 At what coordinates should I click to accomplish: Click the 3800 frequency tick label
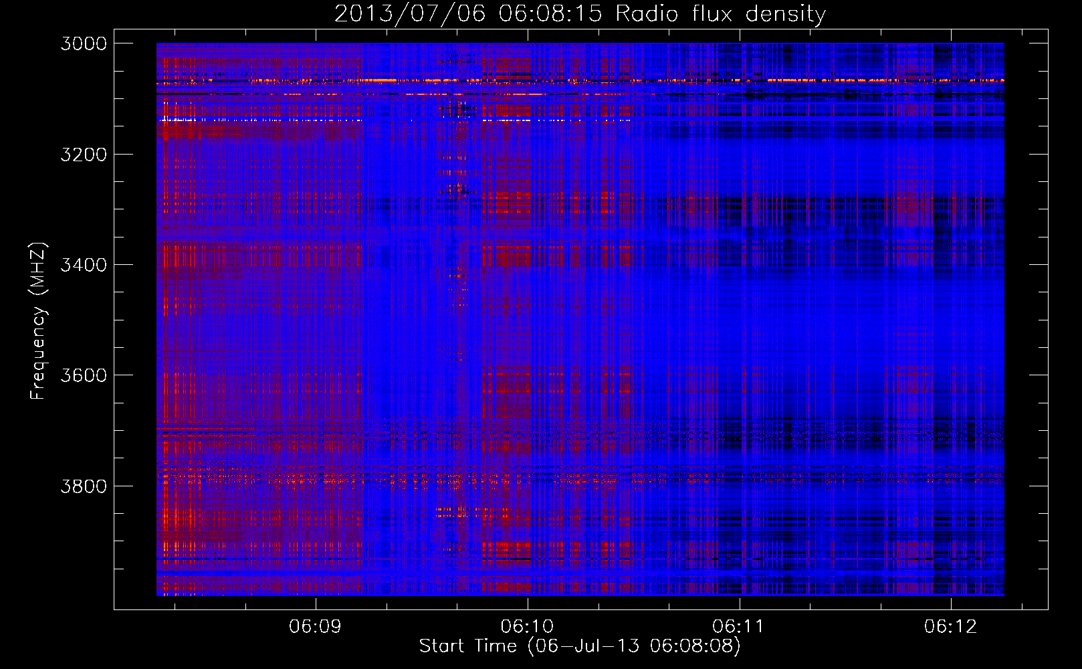[84, 486]
